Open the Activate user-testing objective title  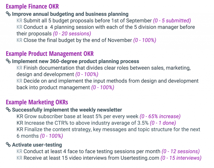(x=37, y=145)
